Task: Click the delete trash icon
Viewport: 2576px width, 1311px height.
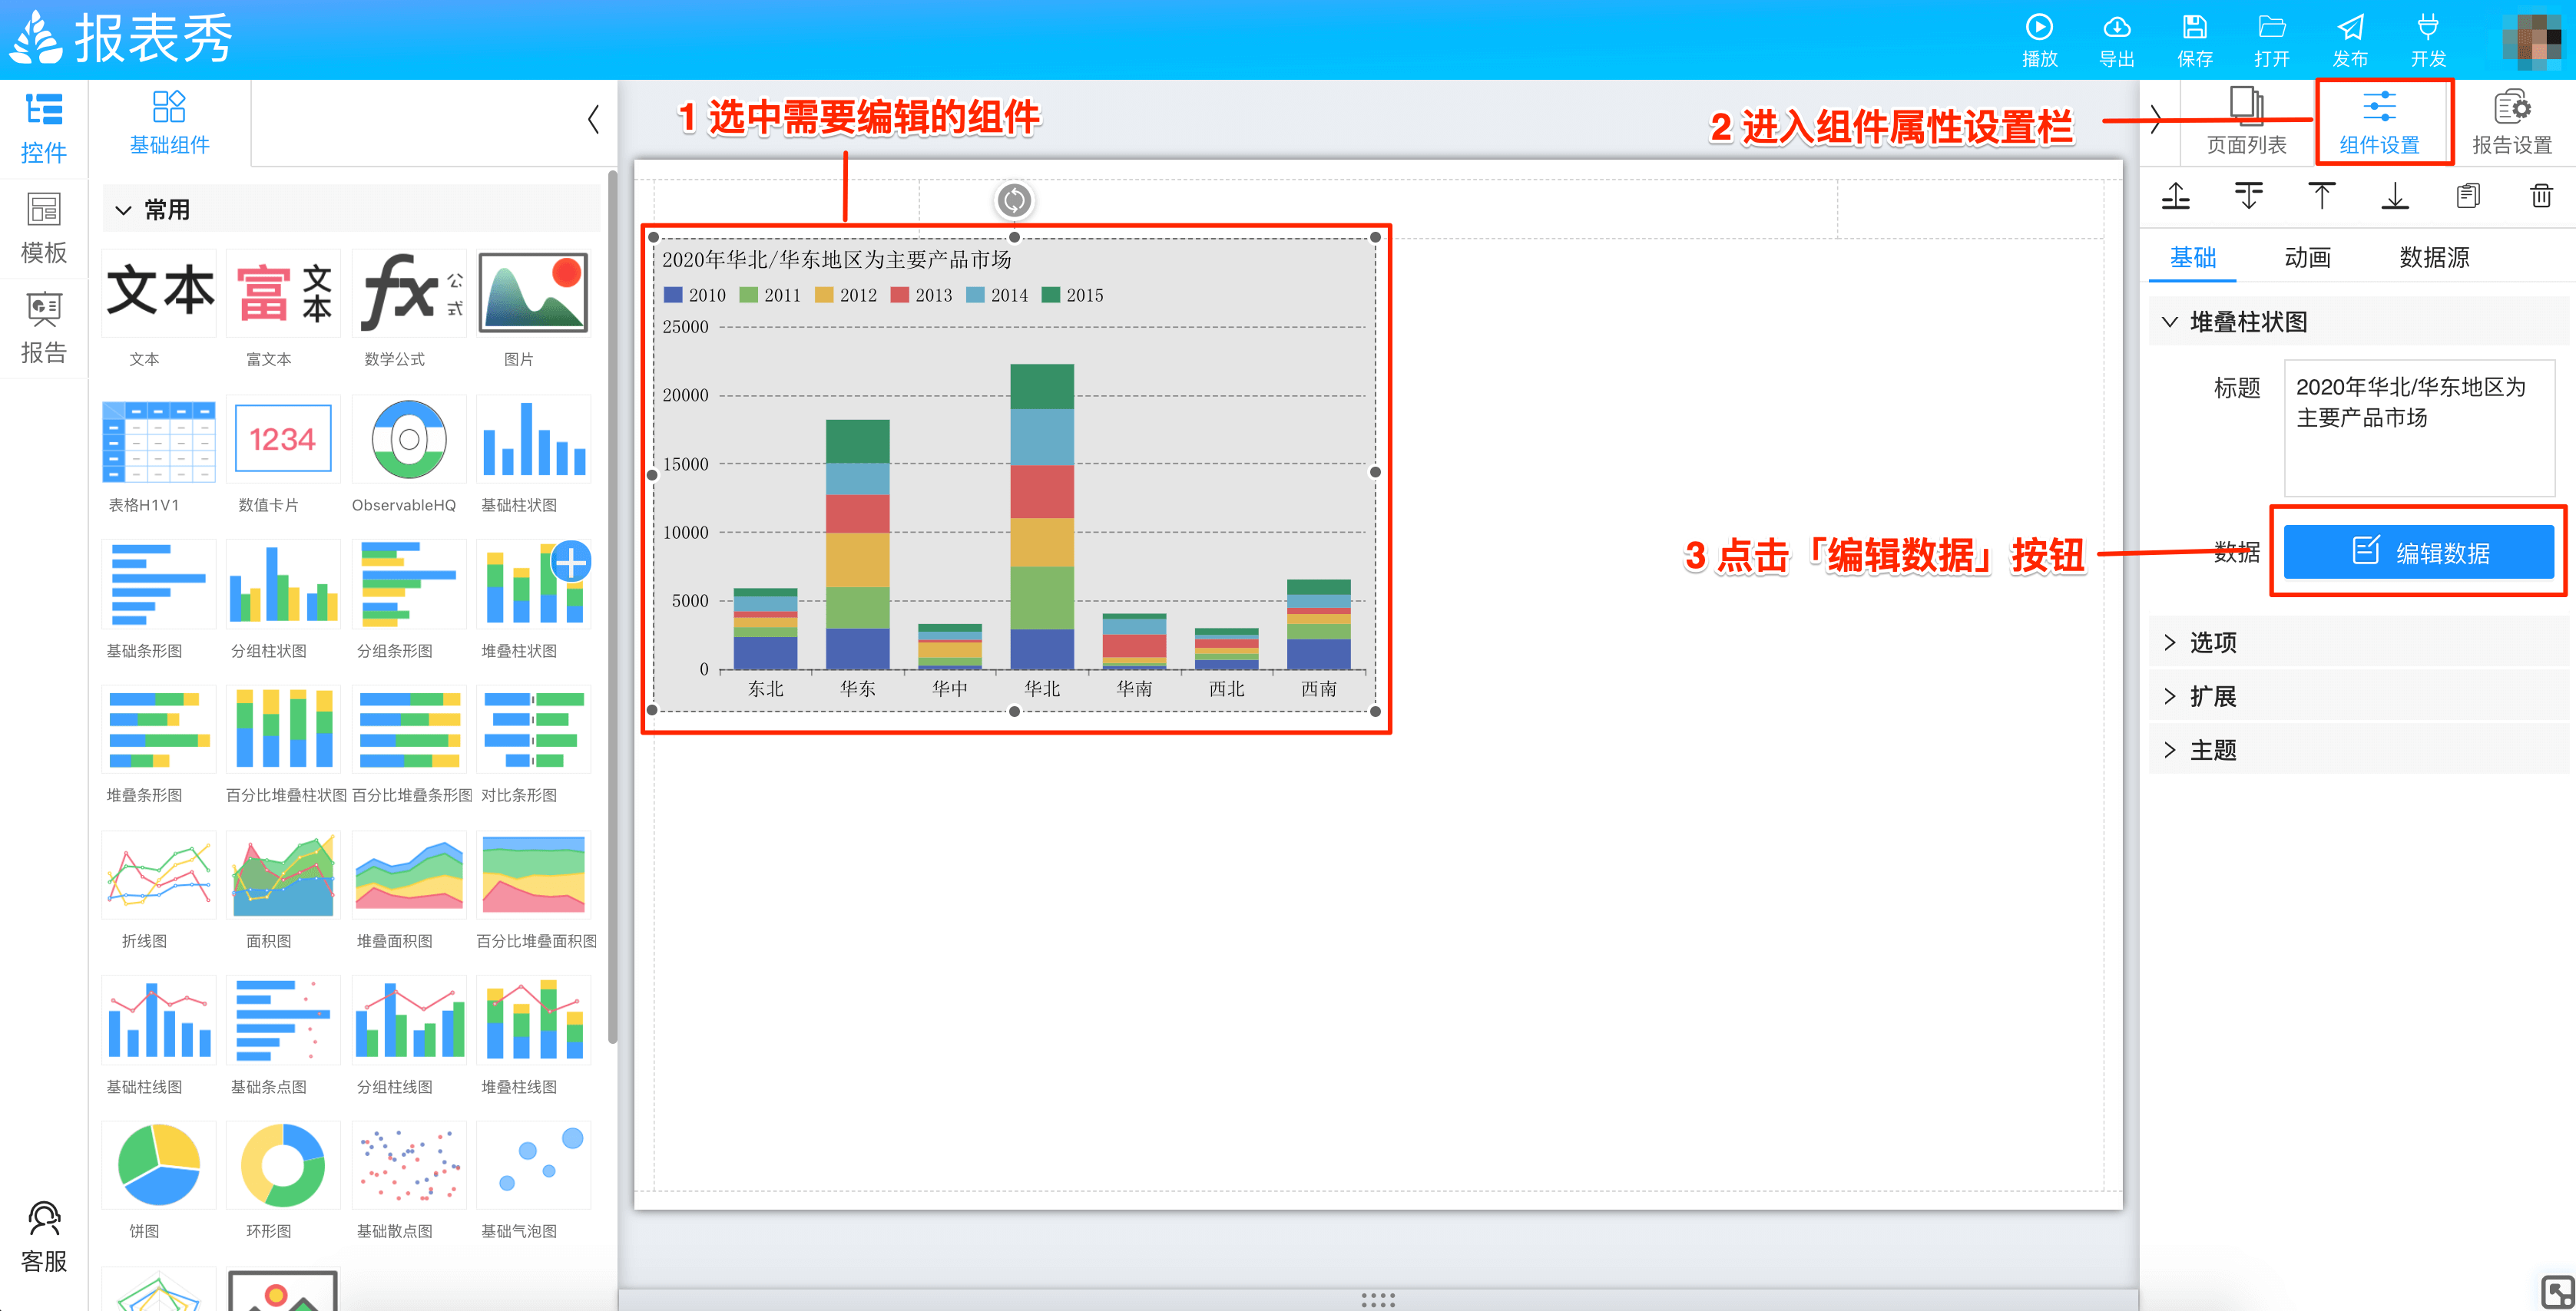Action: (x=2541, y=196)
